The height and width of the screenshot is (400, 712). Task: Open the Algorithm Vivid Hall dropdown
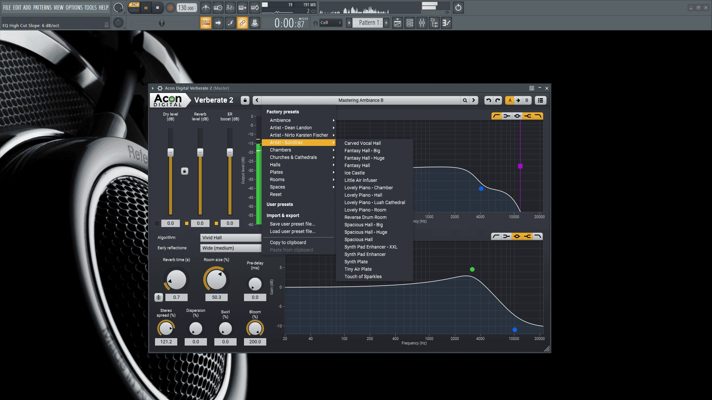click(231, 238)
